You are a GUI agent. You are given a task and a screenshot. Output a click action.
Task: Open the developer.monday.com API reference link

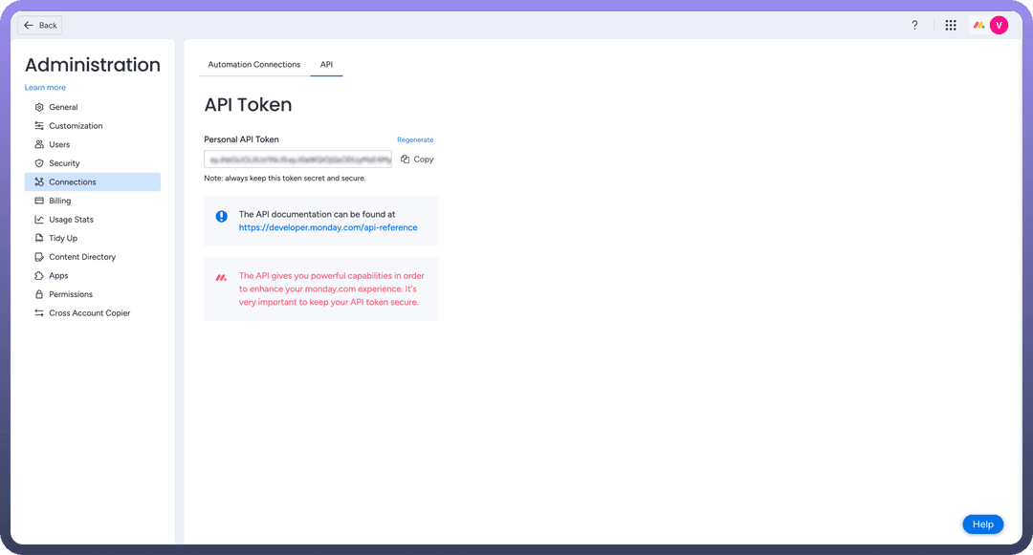[328, 228]
